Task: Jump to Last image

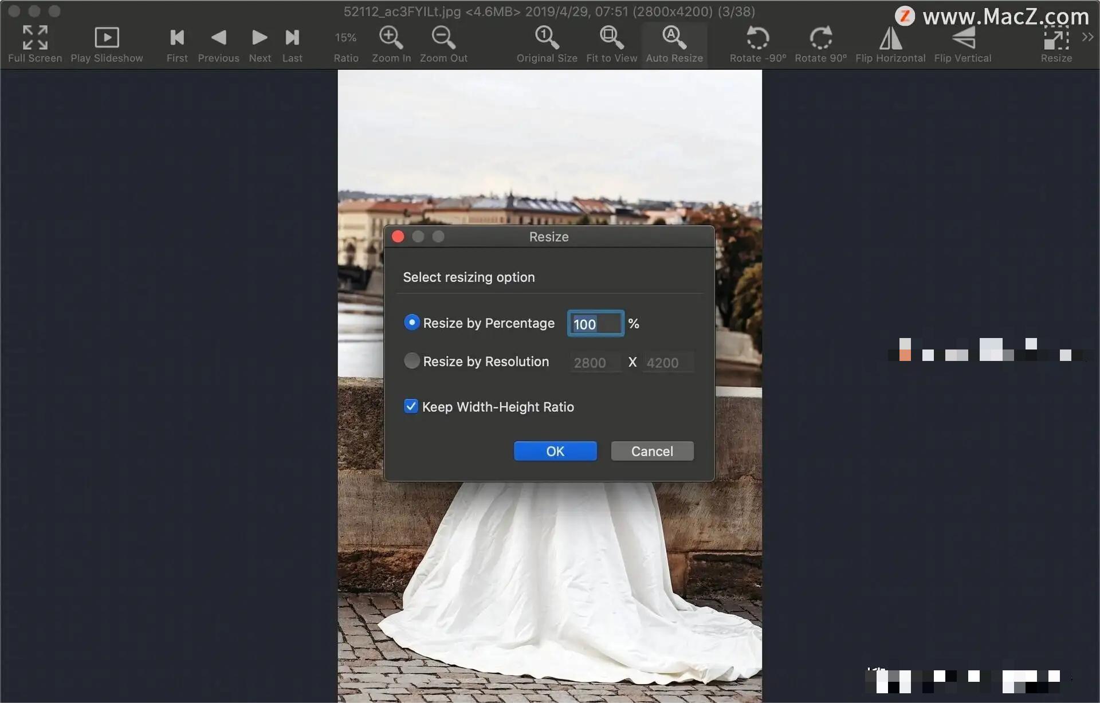Action: coord(292,38)
